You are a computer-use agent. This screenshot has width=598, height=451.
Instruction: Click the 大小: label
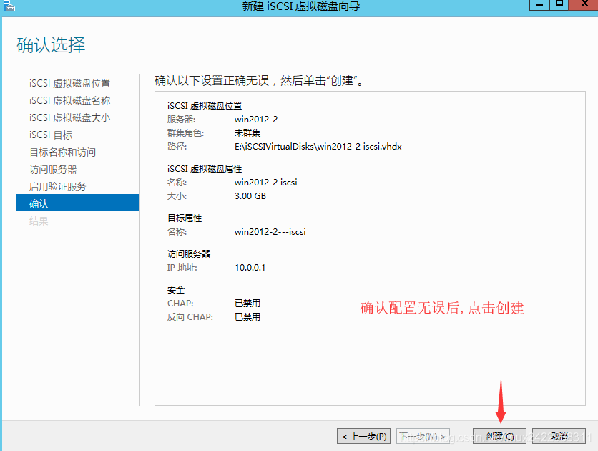(x=177, y=195)
